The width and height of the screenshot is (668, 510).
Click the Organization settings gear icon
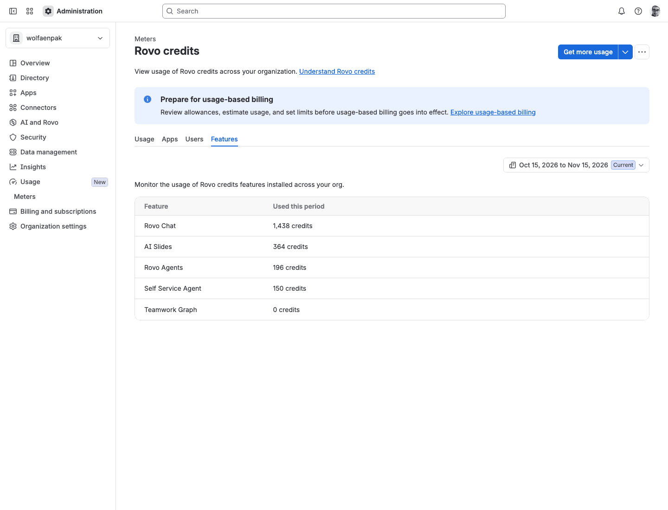(13, 226)
